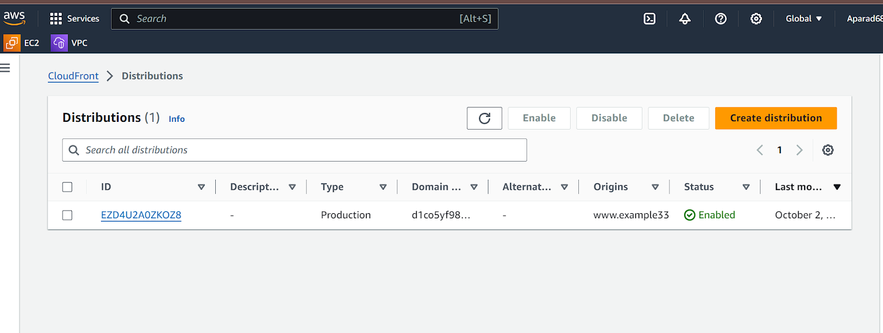Launch CloudShell from the top bar

[650, 19]
